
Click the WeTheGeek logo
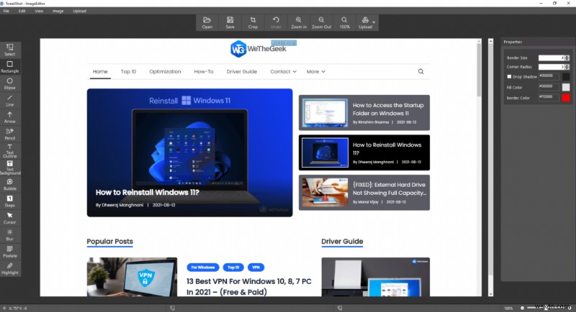pyautogui.click(x=258, y=49)
